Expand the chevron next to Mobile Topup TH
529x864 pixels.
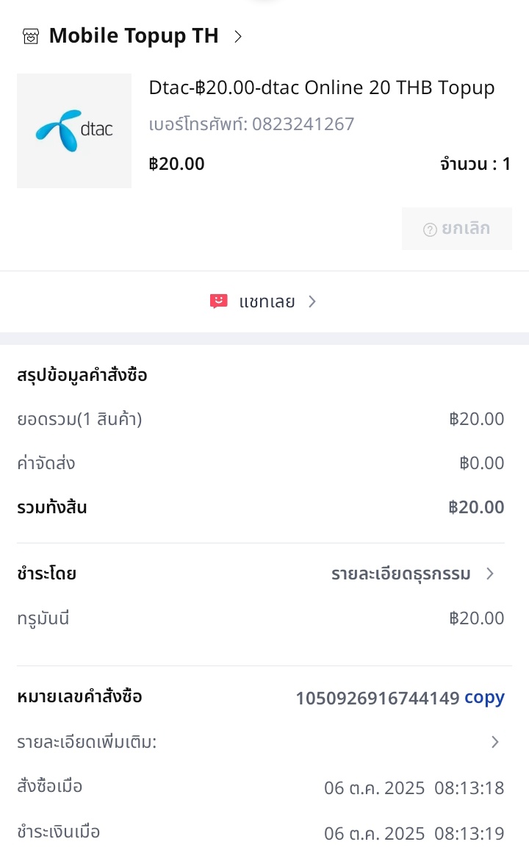pyautogui.click(x=237, y=36)
